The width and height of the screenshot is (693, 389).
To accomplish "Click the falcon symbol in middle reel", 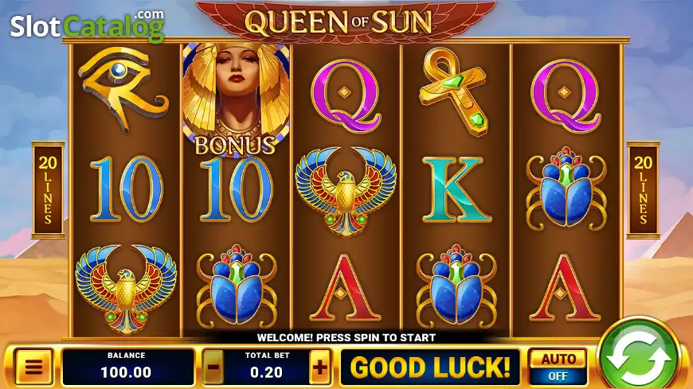I will pos(346,191).
